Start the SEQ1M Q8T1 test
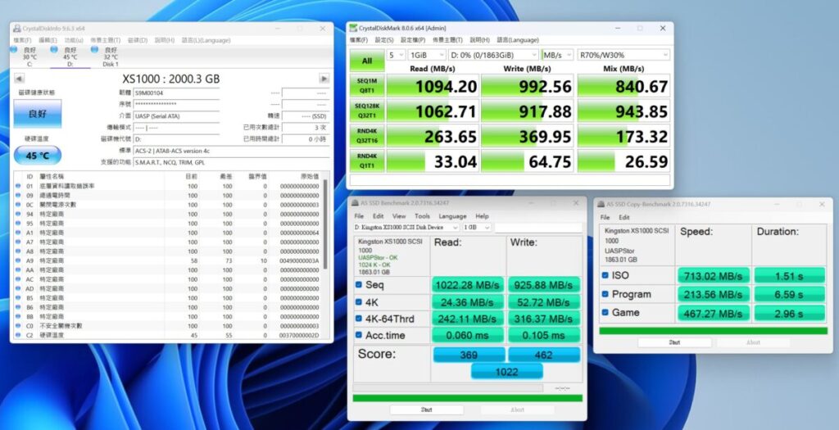 point(366,86)
